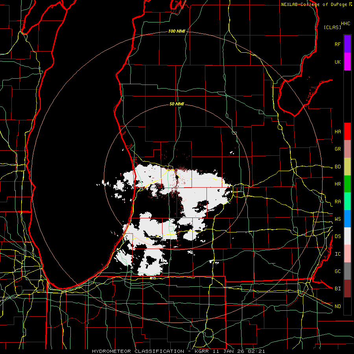
Task: Click the GR legend label
Action: tap(337, 149)
